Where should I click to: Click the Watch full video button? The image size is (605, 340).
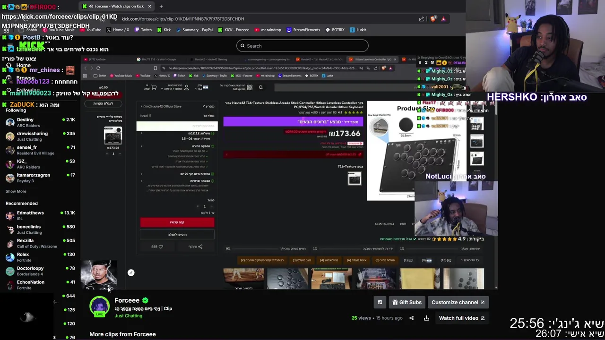(462, 318)
